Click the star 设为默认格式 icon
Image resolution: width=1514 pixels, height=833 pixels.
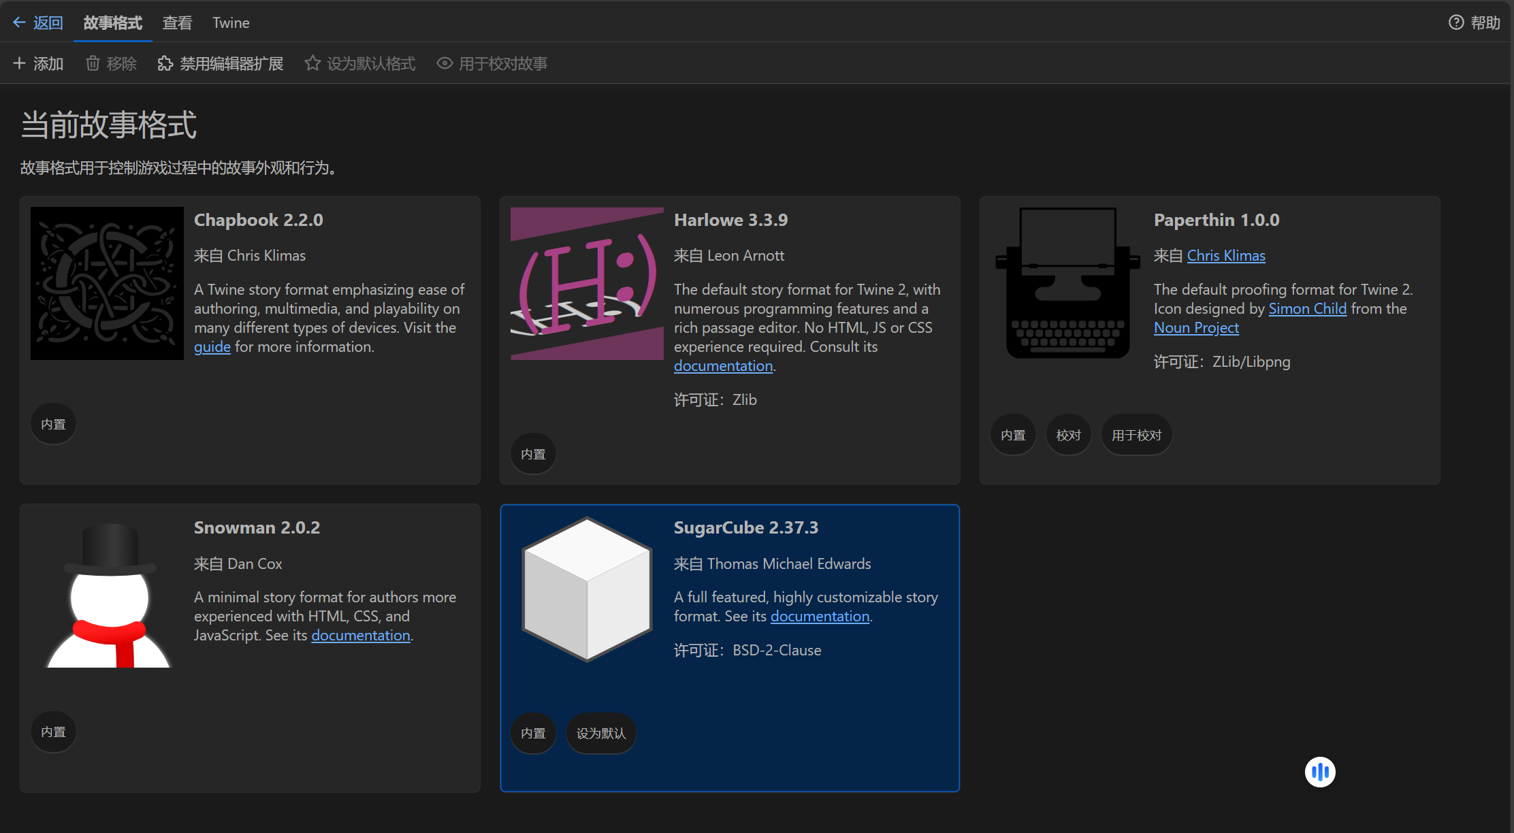(x=312, y=63)
